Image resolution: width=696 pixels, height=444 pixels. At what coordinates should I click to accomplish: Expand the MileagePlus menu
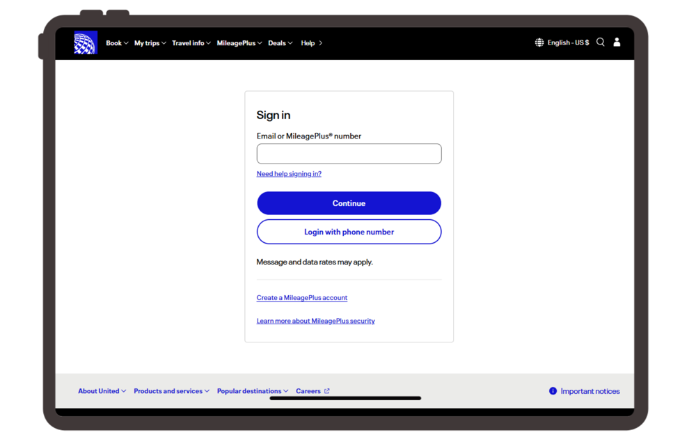(x=239, y=43)
